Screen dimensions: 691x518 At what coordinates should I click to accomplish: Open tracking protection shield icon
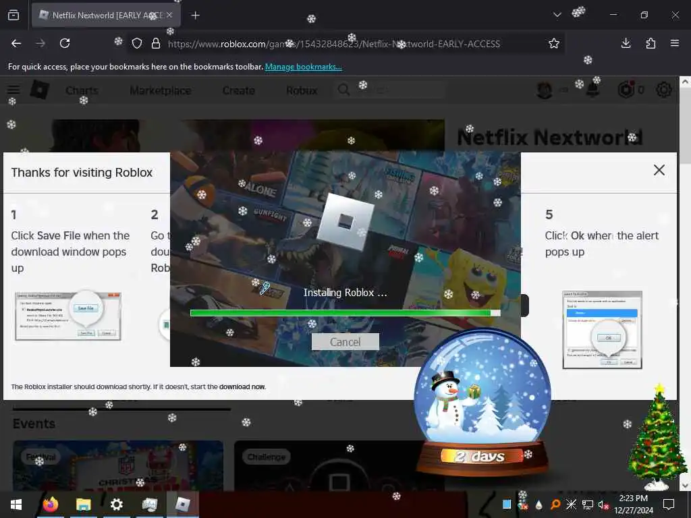click(x=137, y=44)
